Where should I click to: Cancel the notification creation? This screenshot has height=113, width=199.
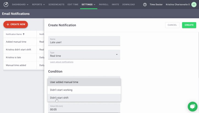point(172,25)
